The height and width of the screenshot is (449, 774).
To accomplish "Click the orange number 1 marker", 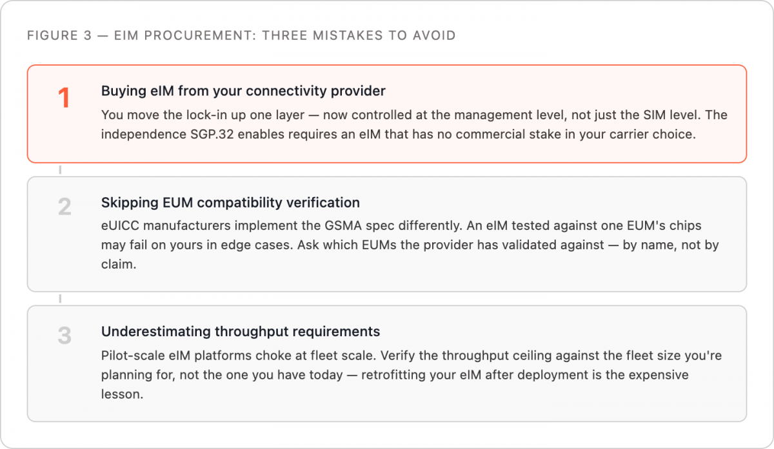I will pos(63,99).
